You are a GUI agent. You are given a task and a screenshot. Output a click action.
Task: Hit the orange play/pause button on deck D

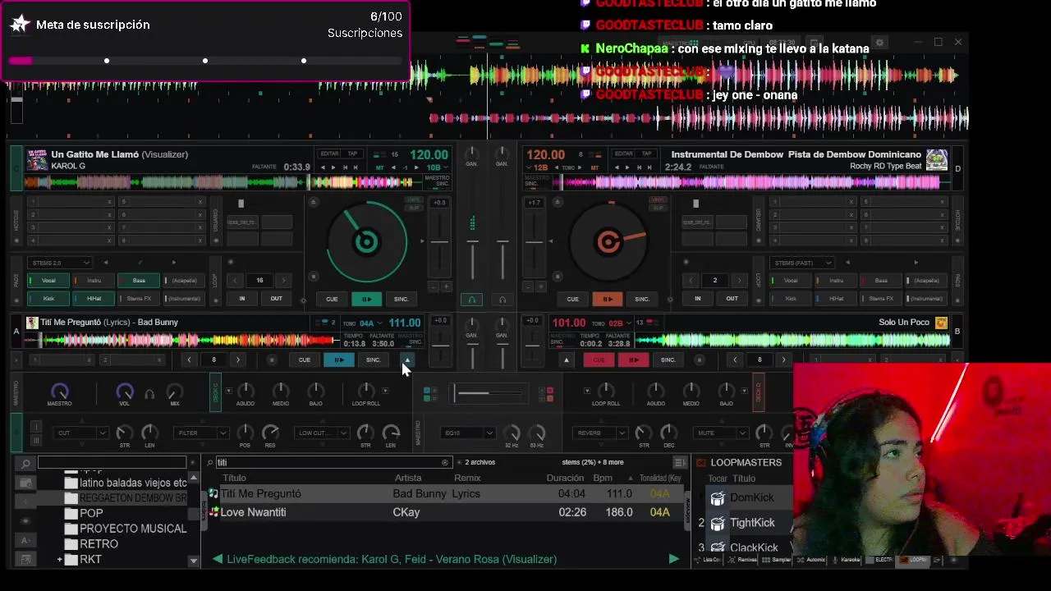(x=608, y=299)
